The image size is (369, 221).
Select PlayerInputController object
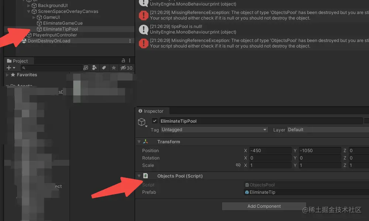tap(55, 35)
